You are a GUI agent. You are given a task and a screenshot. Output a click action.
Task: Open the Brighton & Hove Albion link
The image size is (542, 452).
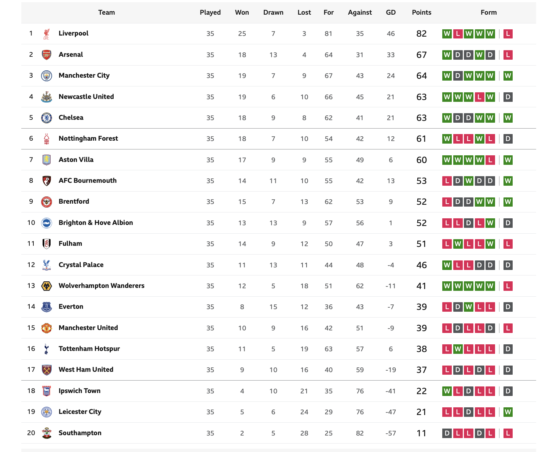tap(96, 223)
